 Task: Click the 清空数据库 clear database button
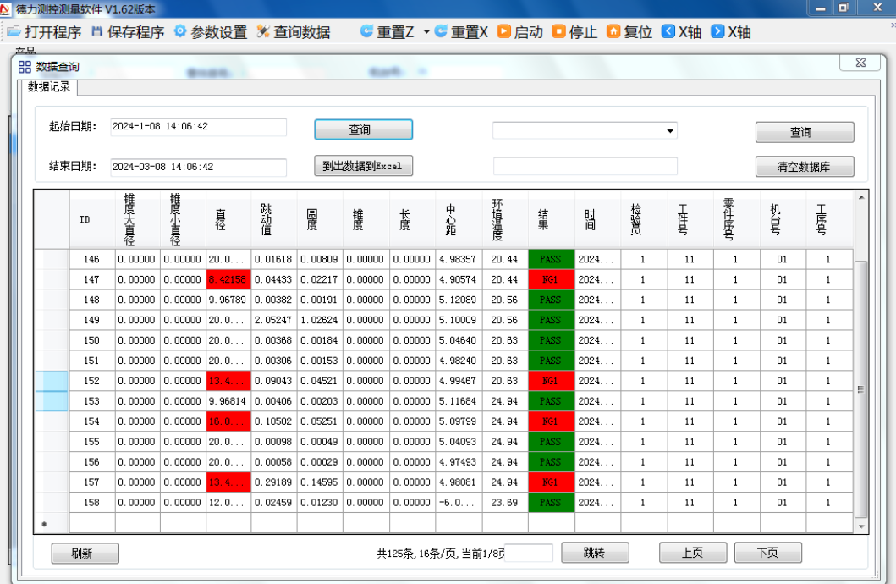pyautogui.click(x=804, y=167)
